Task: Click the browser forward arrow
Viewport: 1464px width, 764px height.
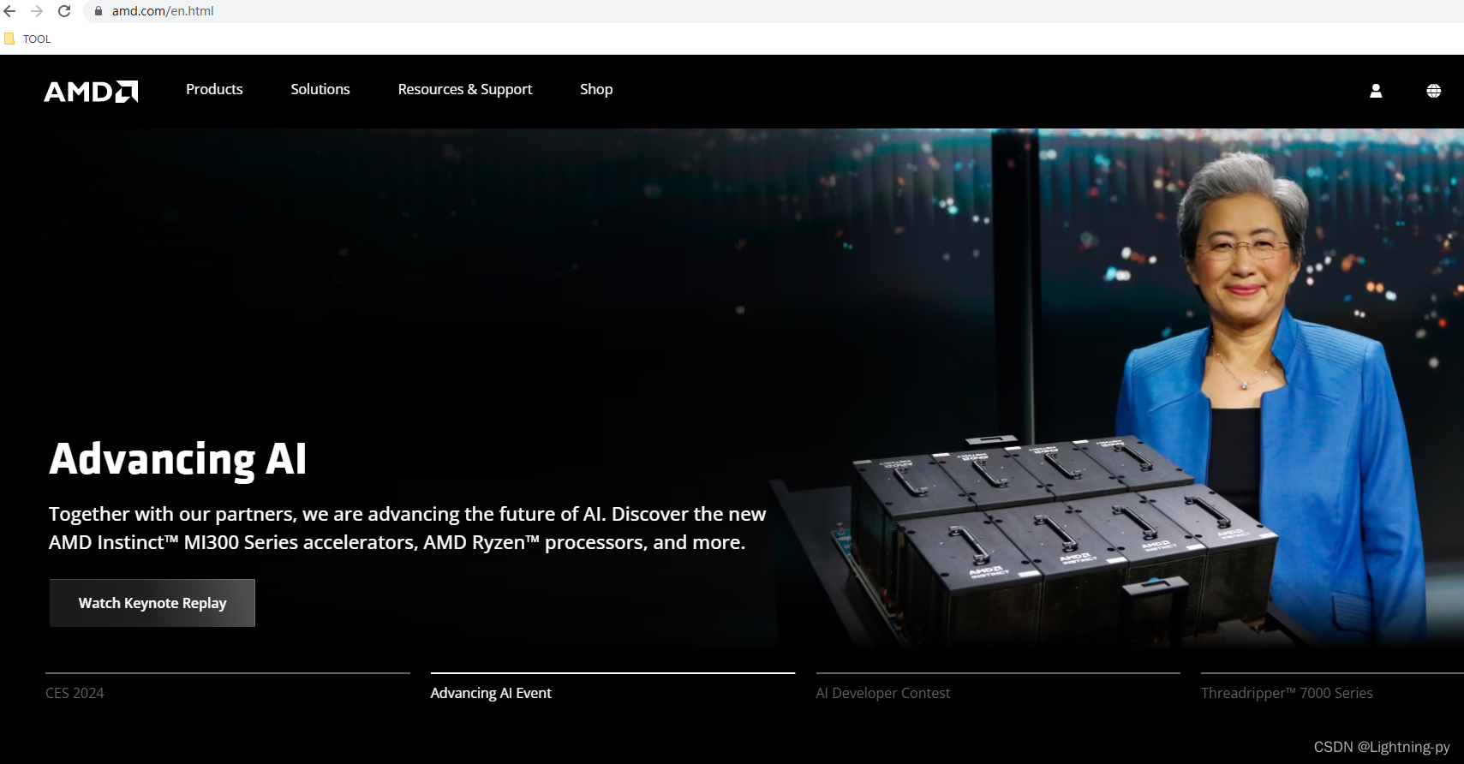Action: point(37,11)
